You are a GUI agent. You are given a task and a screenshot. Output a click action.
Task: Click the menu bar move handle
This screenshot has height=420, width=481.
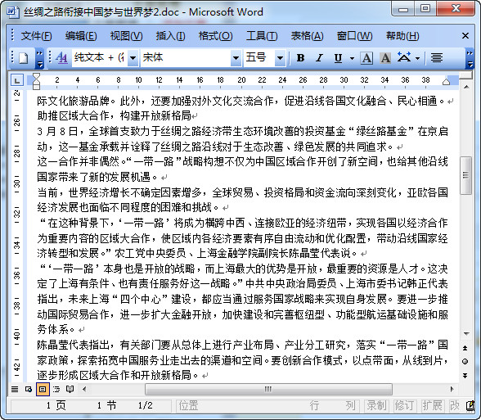click(12, 36)
